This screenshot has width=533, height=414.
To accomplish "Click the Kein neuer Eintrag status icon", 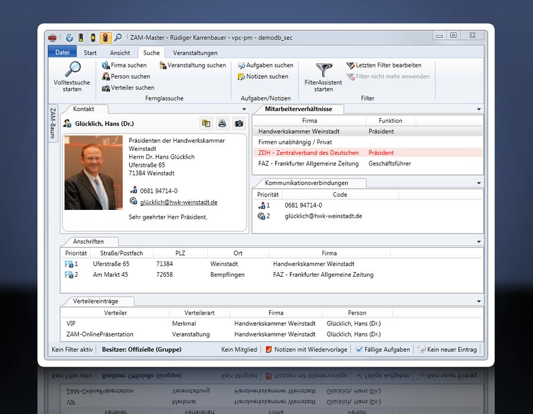I will click(x=422, y=349).
